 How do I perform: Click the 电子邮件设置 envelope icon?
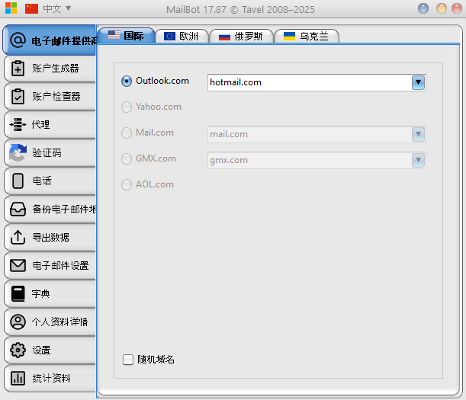point(18,265)
